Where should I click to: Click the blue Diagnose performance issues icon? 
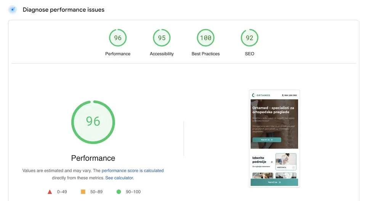(12, 10)
